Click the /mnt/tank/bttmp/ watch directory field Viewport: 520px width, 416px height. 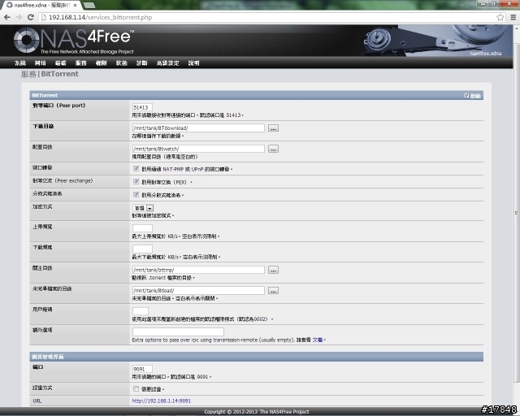point(198,270)
